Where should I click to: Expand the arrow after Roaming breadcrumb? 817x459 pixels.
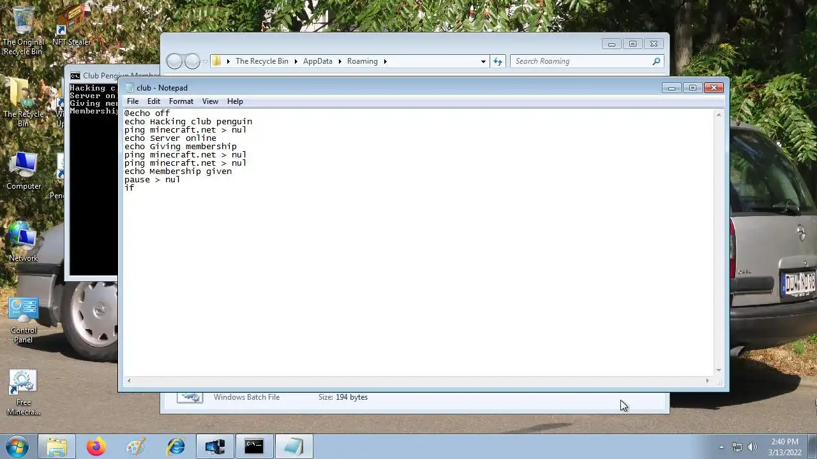tap(385, 61)
